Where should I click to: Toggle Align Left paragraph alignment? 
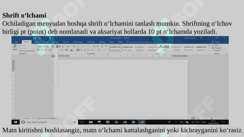[x=78, y=50]
